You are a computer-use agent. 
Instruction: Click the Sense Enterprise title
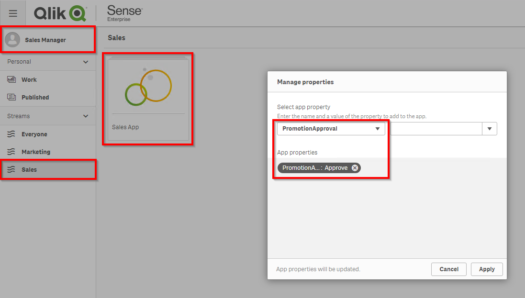point(125,13)
